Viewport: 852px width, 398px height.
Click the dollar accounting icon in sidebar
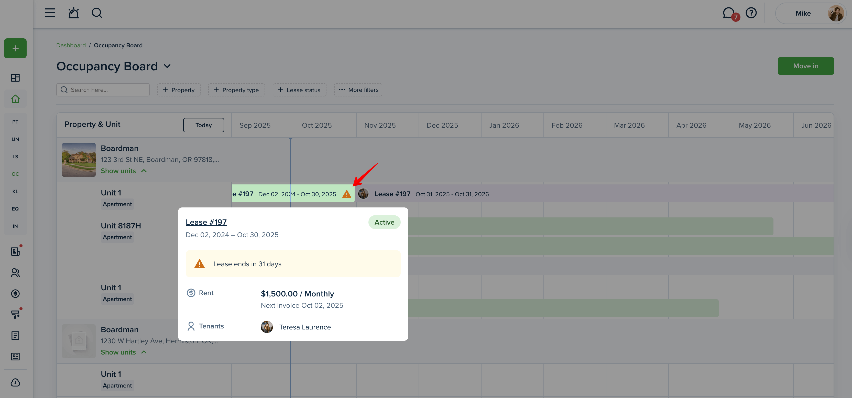(x=15, y=294)
